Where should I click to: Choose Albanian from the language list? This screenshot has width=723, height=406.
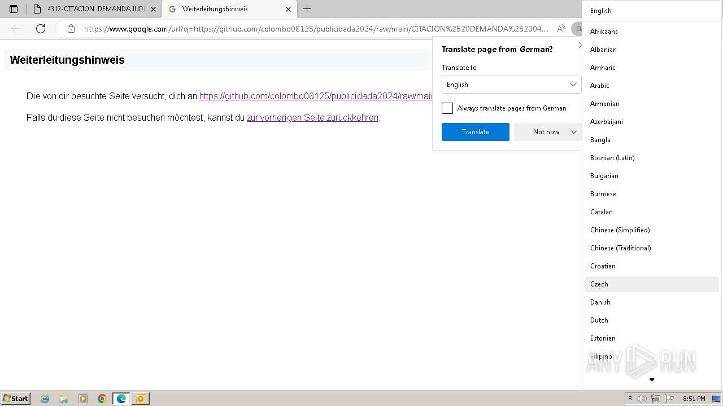pyautogui.click(x=651, y=50)
